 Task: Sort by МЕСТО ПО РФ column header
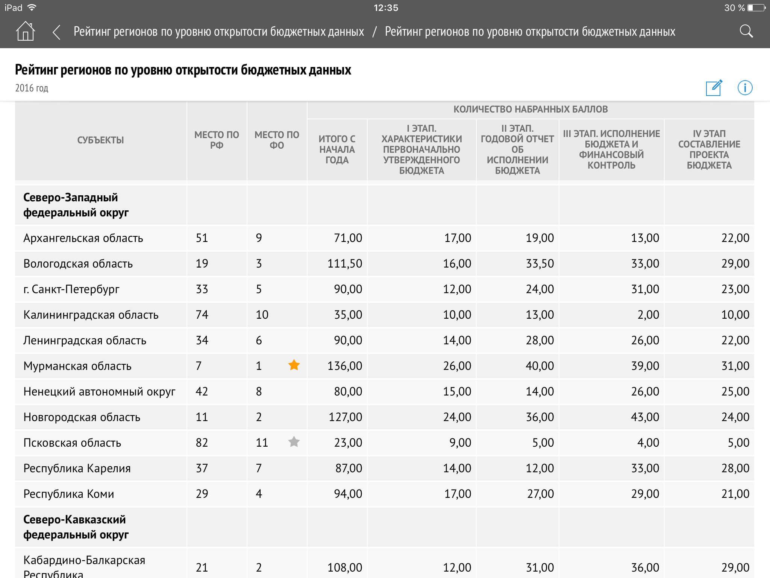pyautogui.click(x=217, y=140)
